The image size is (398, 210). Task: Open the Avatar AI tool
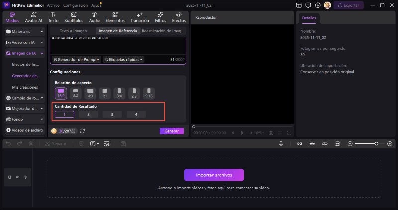[33, 17]
